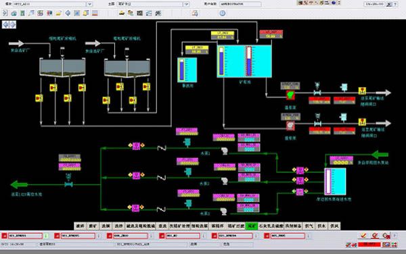Select the green highlighted 尾矿 tab

(251, 226)
